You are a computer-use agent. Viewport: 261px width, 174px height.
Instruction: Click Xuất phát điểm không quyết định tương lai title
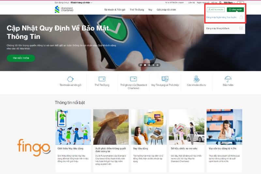coord(111,150)
